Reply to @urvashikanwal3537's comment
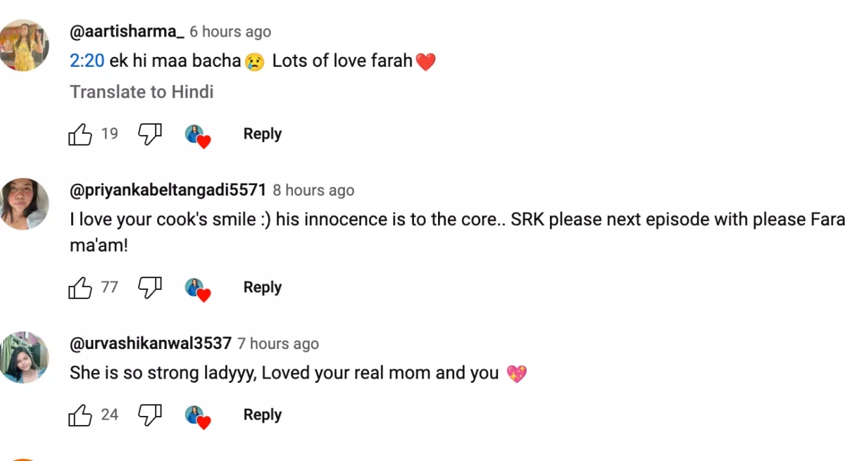The height and width of the screenshot is (461, 845). (x=262, y=415)
